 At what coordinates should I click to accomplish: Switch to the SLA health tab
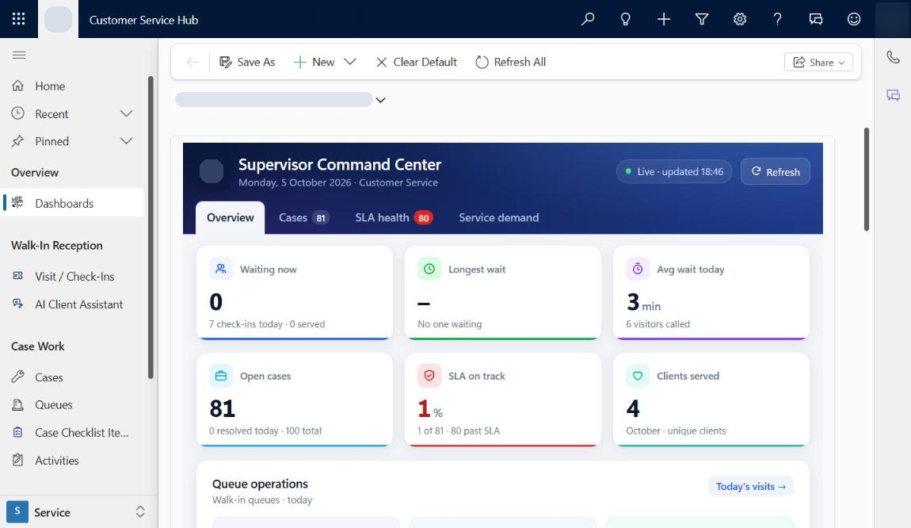tap(394, 217)
